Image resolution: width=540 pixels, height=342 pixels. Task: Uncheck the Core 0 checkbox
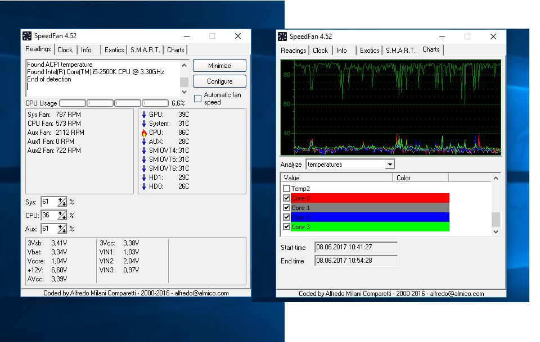[x=286, y=198]
